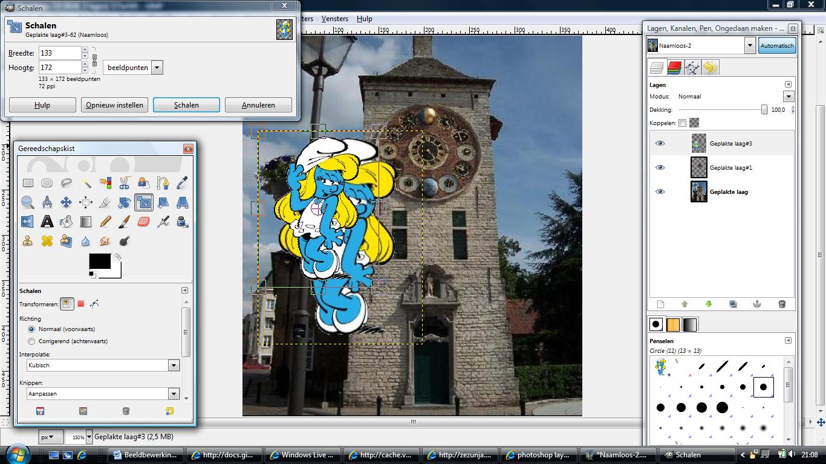
Task: Open the px unit dropdown in status bar
Action: point(51,437)
